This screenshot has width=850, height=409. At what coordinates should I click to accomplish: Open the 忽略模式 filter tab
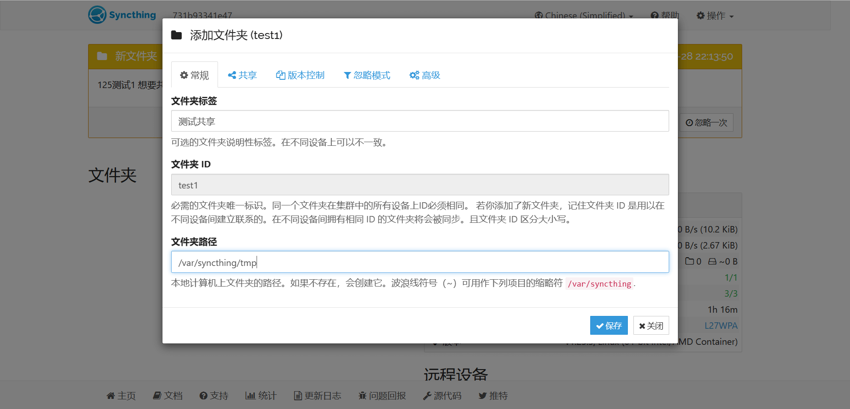367,75
